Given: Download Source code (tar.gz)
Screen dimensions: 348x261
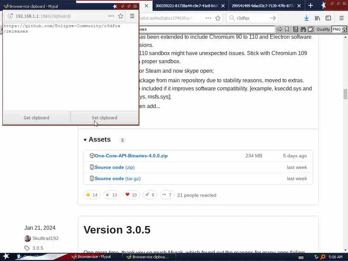Looking at the screenshot, I should click(117, 179).
